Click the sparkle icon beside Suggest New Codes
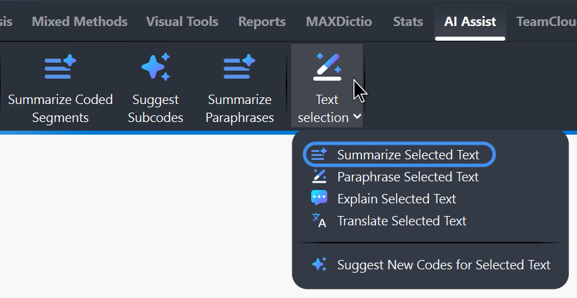This screenshot has width=577, height=298. click(319, 265)
